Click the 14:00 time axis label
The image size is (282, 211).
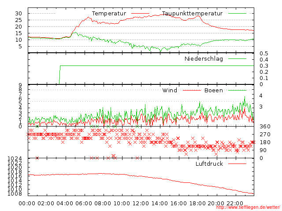160,204
